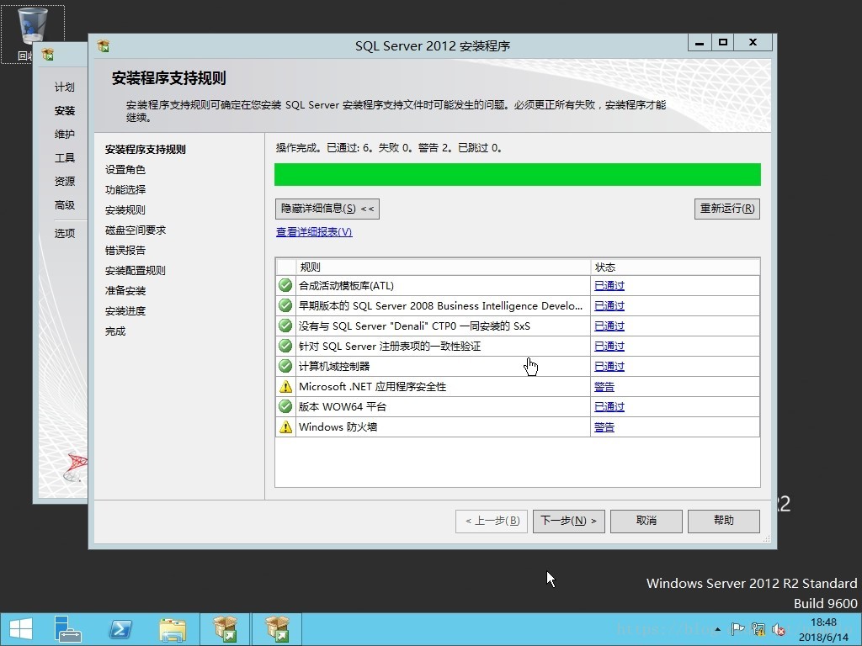Open 已通过 link for the Denali CTP0 row
This screenshot has width=862, height=646.
609,326
